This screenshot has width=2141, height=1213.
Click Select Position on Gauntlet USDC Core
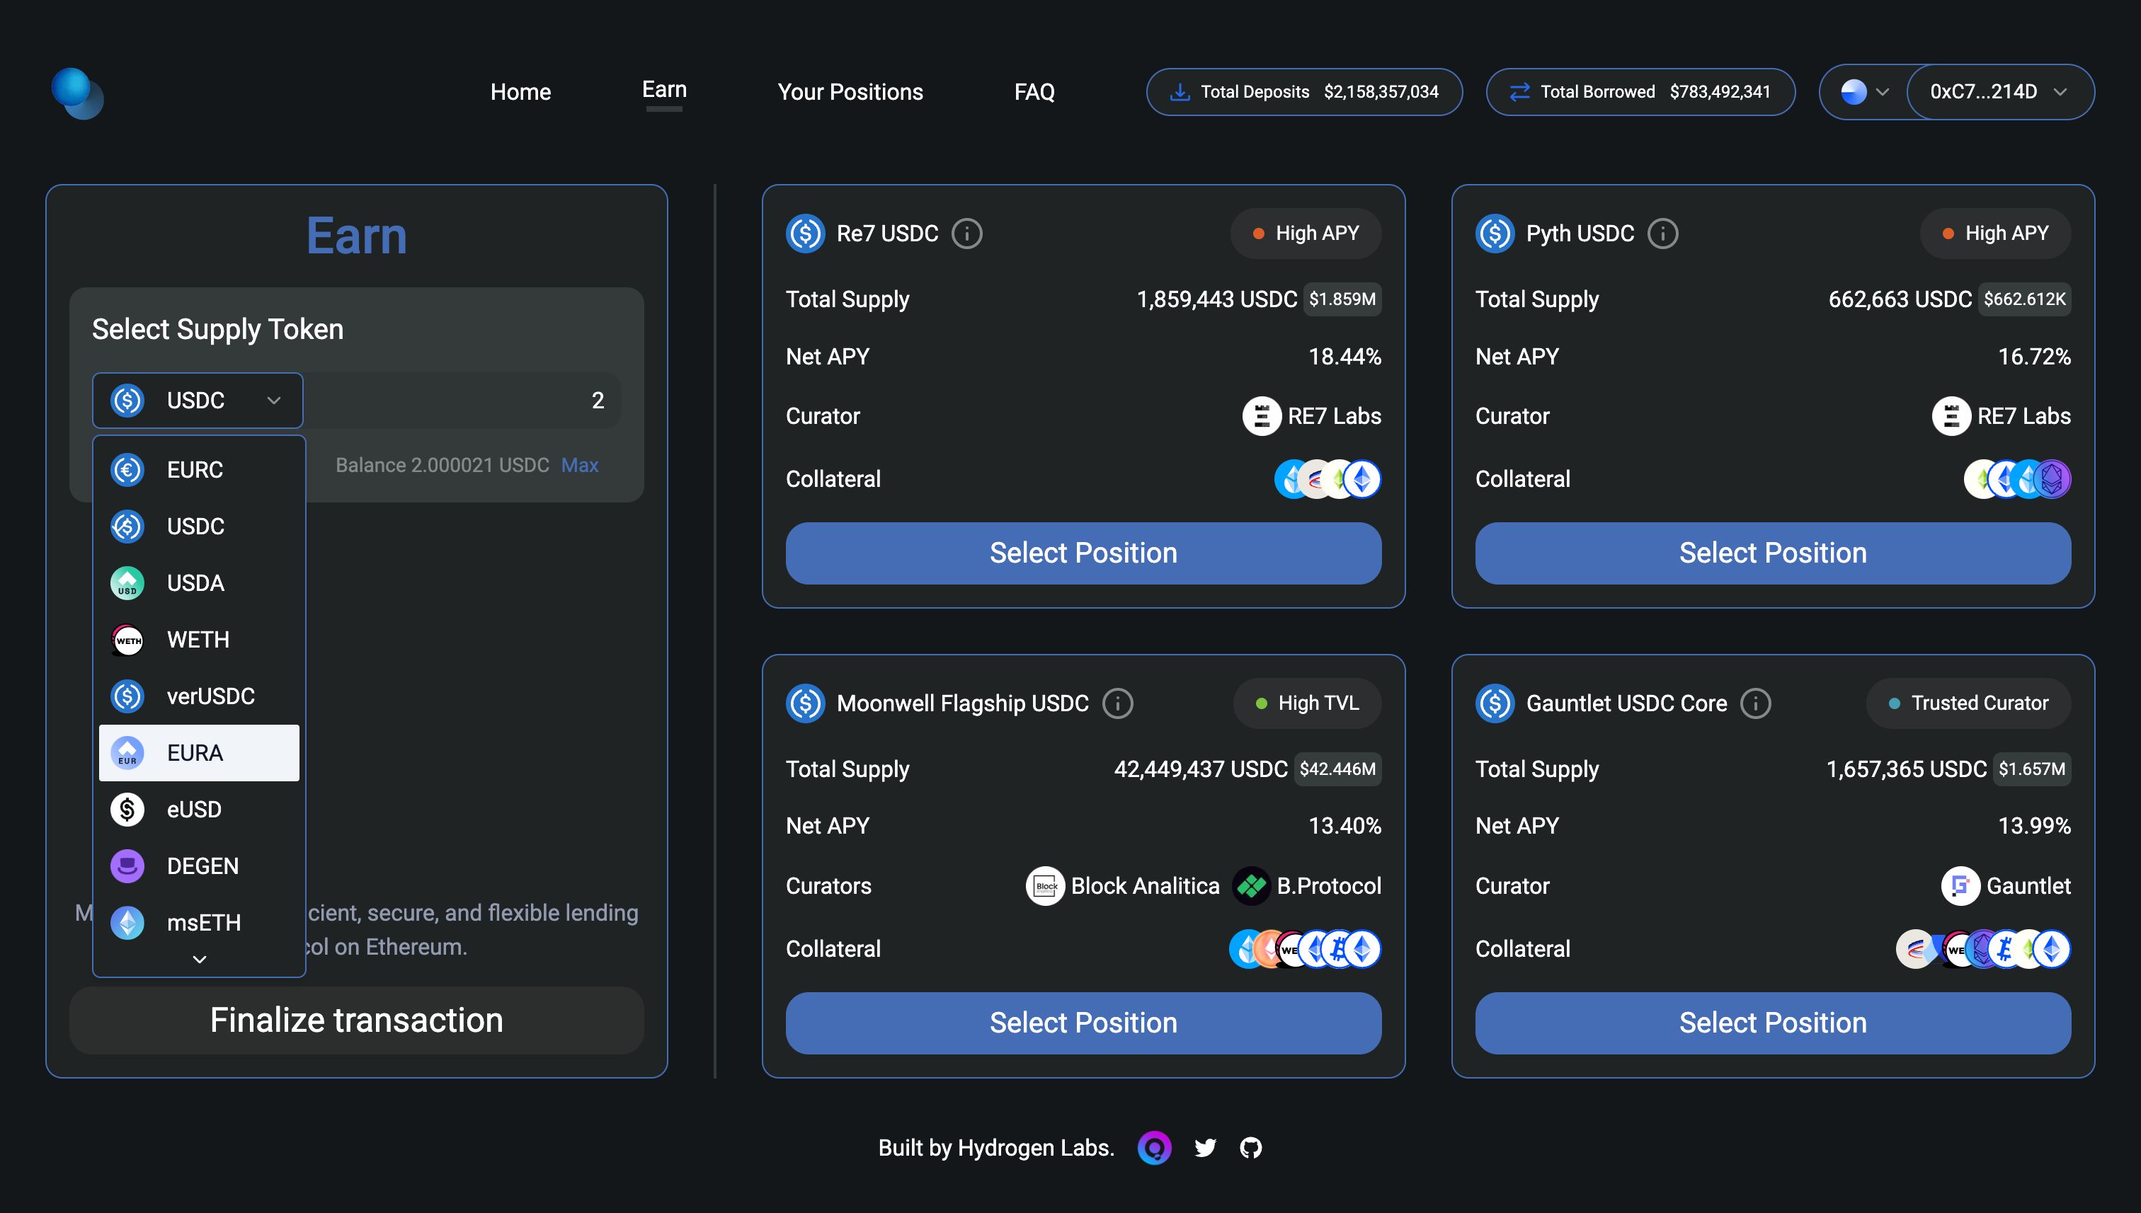coord(1773,1023)
